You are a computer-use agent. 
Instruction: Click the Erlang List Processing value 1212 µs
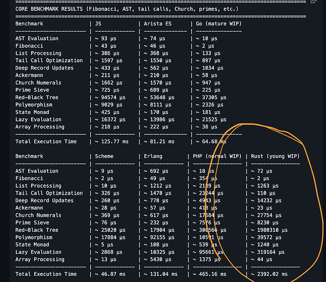tap(157, 186)
